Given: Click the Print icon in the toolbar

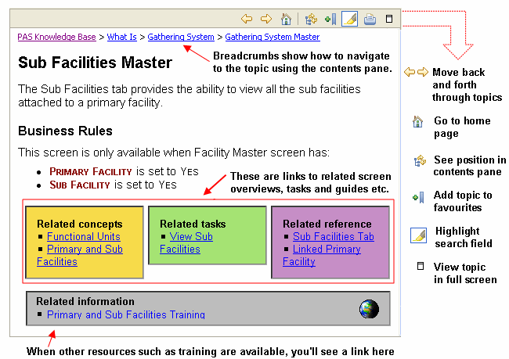Looking at the screenshot, I should point(370,19).
